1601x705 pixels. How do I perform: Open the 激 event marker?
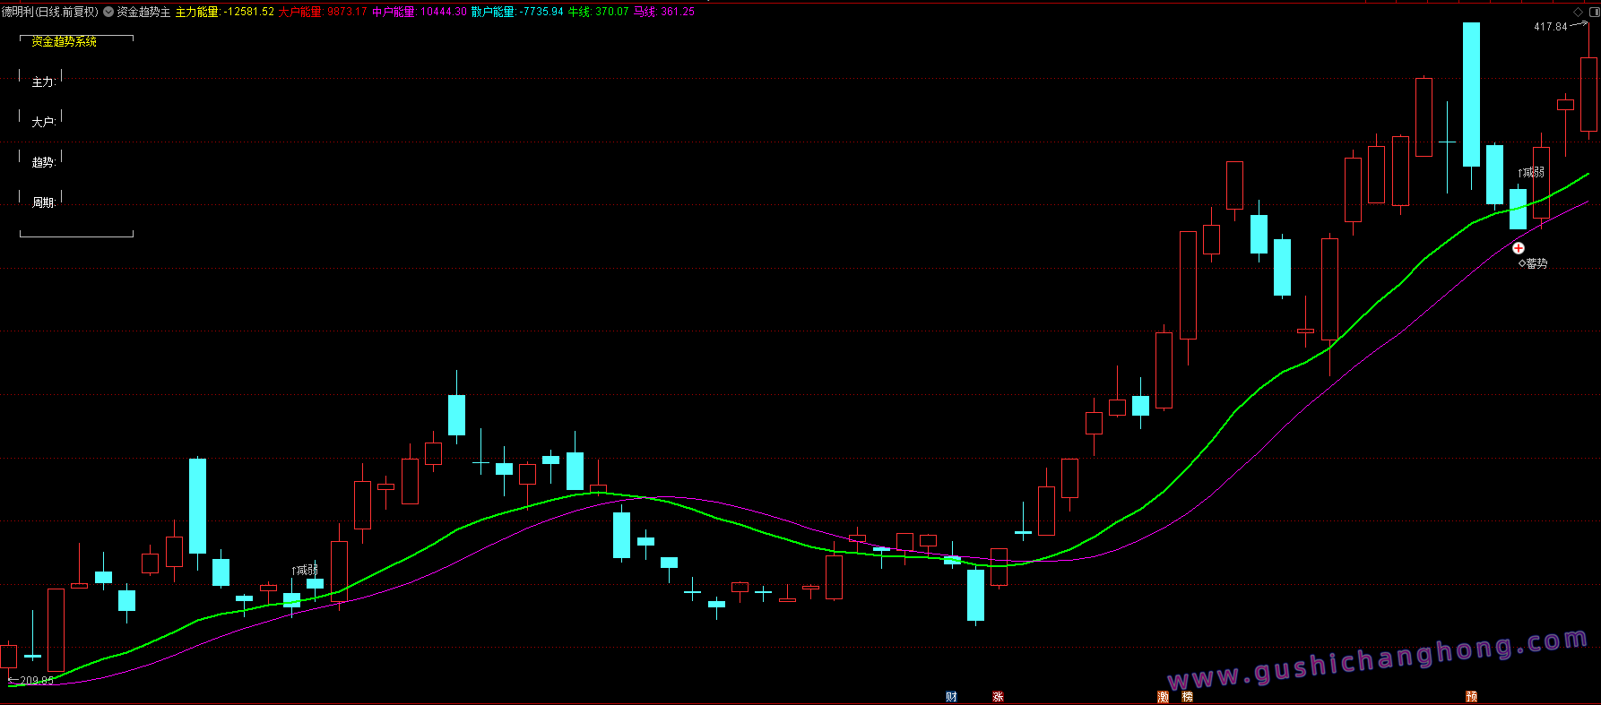1164,697
